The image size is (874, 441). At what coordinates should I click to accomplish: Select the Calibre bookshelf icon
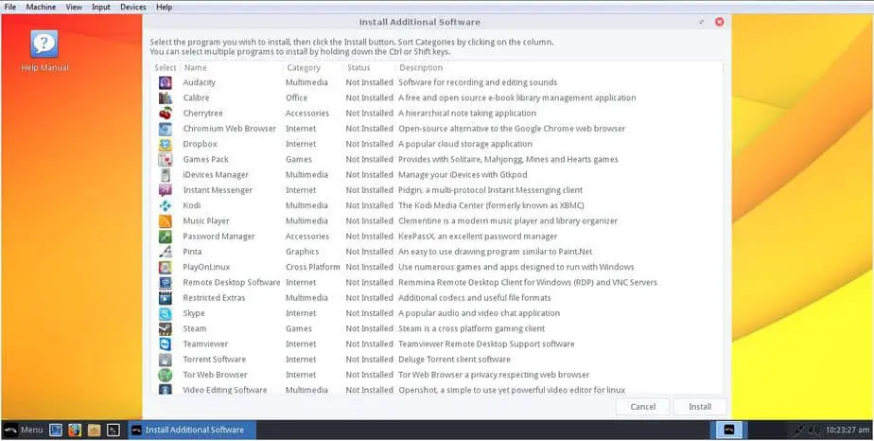tap(165, 98)
